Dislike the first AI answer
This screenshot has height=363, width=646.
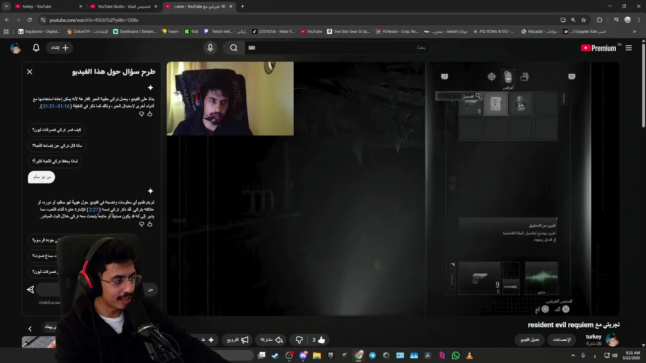[141, 114]
